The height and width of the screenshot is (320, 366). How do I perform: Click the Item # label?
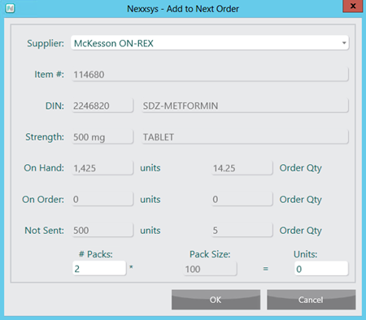(x=49, y=74)
